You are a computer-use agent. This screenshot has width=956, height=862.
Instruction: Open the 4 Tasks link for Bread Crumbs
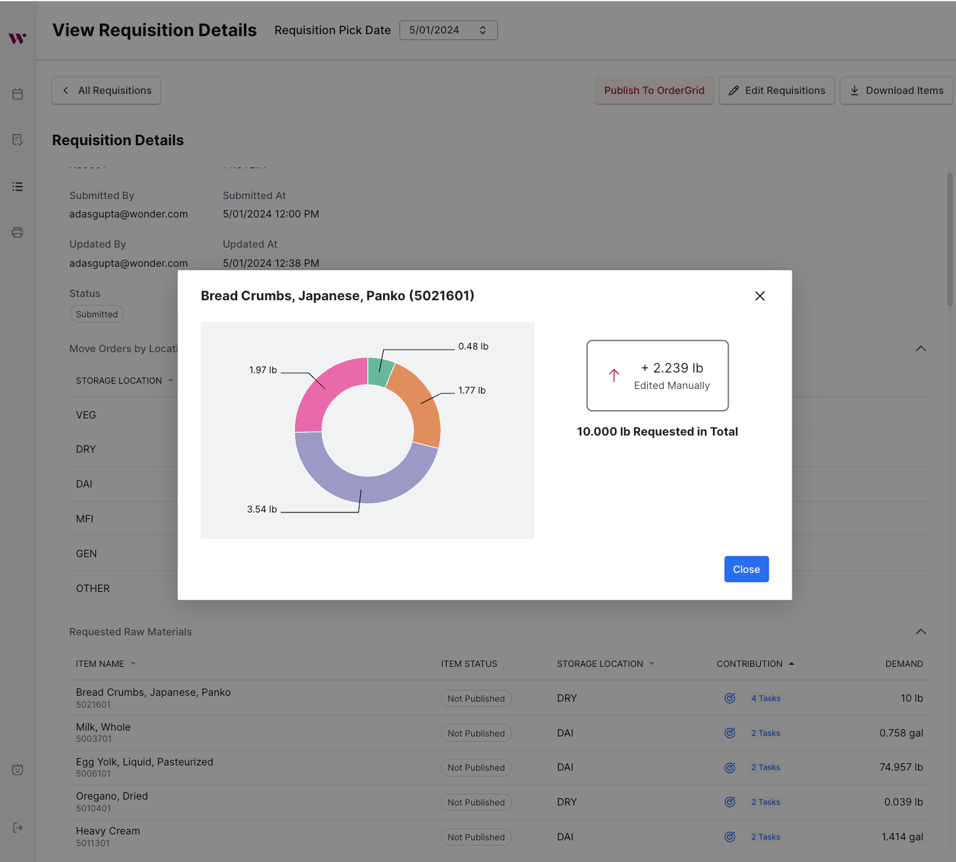point(766,698)
